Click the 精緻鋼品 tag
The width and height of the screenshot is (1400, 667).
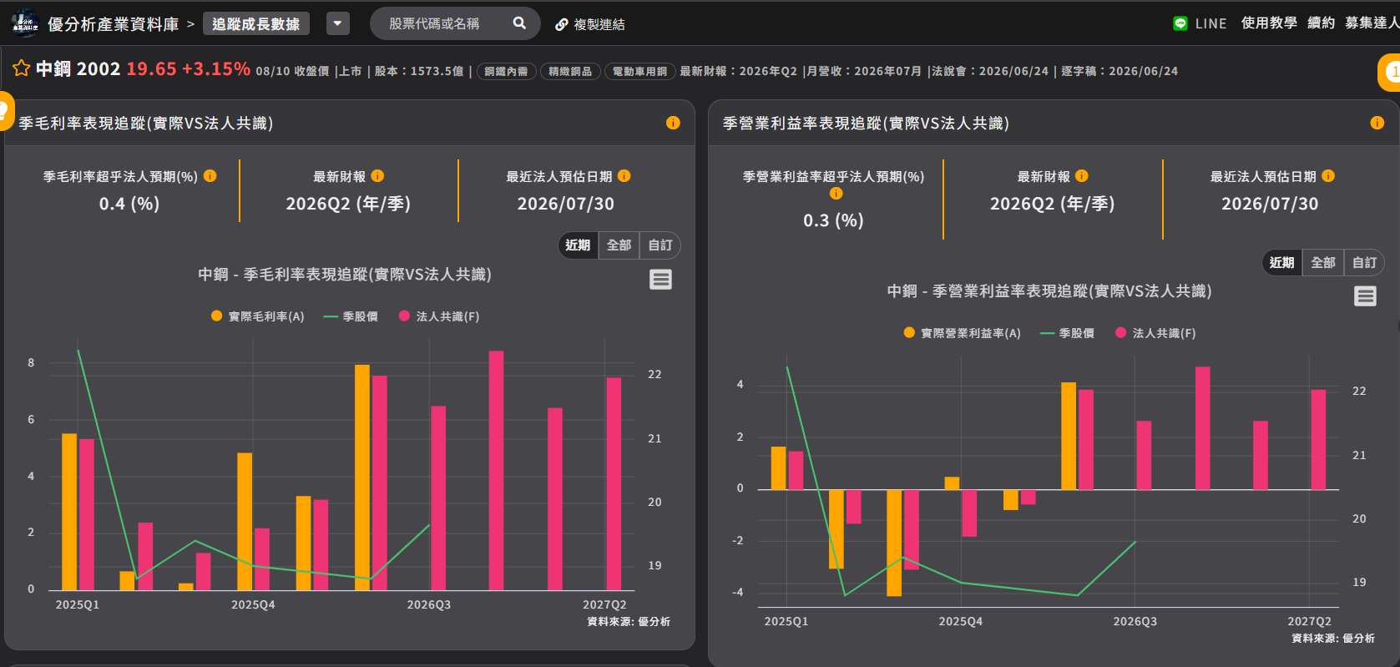click(x=570, y=72)
